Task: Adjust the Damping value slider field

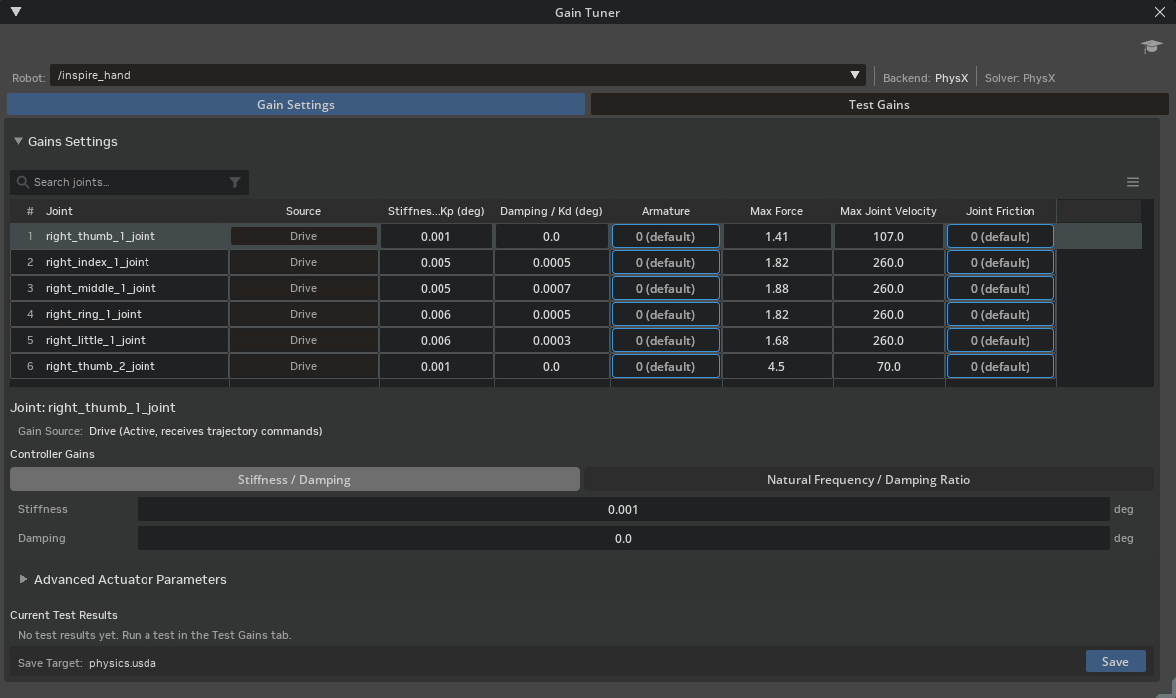Action: (x=623, y=538)
